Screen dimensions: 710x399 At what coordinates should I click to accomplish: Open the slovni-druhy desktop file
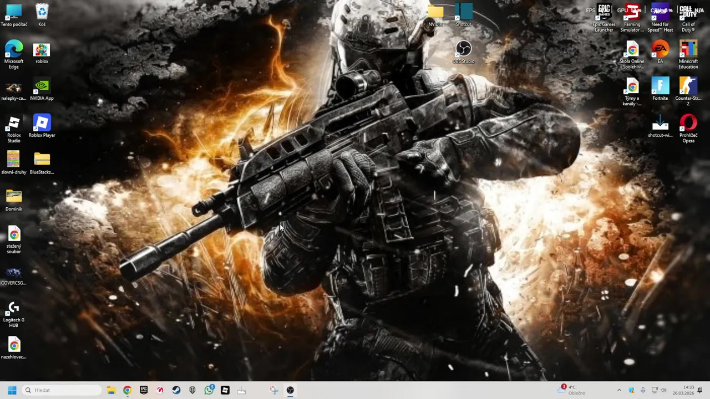coord(14,163)
